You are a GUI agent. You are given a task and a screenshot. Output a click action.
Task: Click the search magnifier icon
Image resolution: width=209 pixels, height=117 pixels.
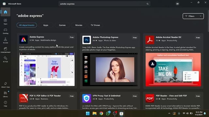click(148, 4)
